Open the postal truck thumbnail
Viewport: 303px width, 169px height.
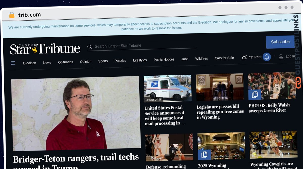pos(167,88)
